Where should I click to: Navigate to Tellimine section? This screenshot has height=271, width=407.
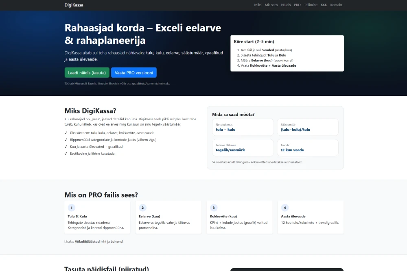311,5
